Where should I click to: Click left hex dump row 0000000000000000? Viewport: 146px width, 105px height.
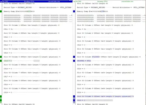pos(38,15)
